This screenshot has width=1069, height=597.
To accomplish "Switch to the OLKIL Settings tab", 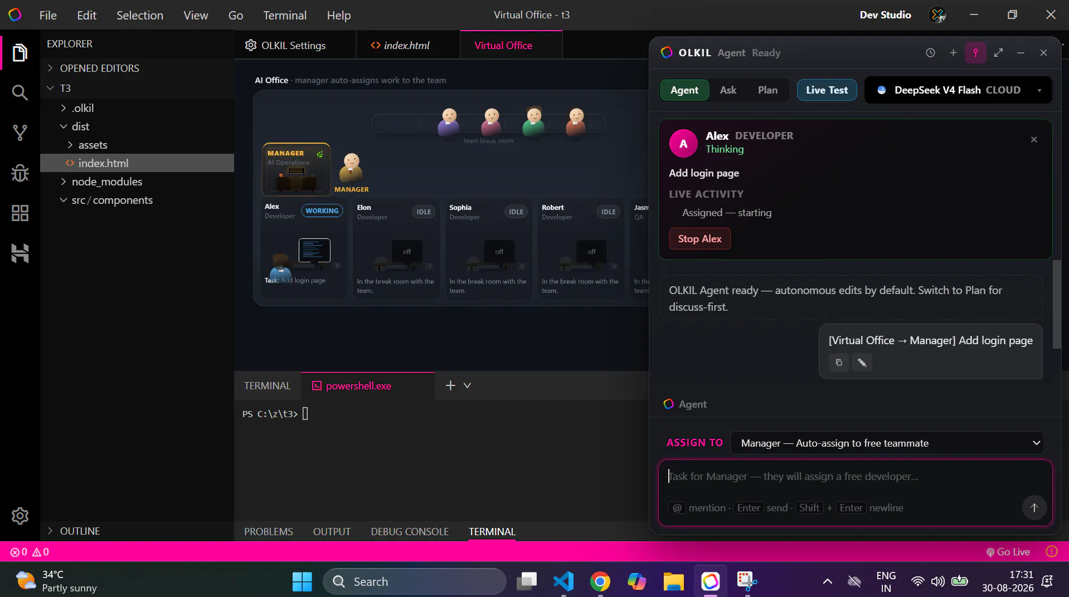I will [x=295, y=45].
